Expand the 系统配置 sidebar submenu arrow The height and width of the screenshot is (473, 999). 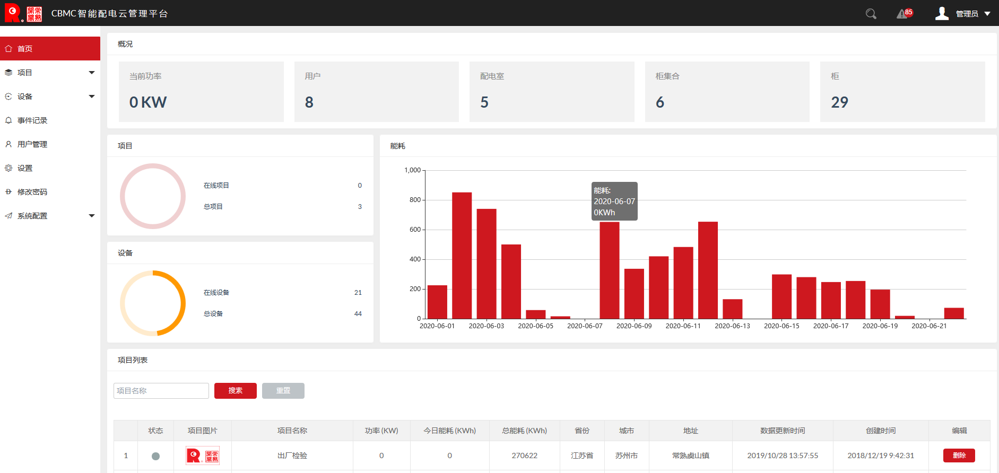92,216
